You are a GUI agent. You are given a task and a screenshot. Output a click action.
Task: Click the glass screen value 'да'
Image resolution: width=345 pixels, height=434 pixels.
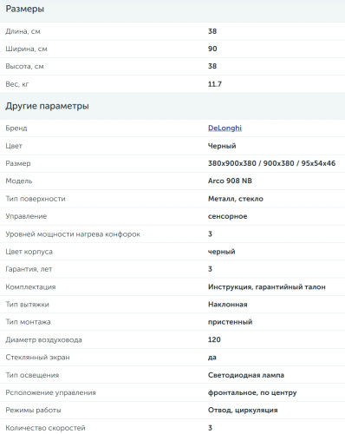(x=212, y=358)
